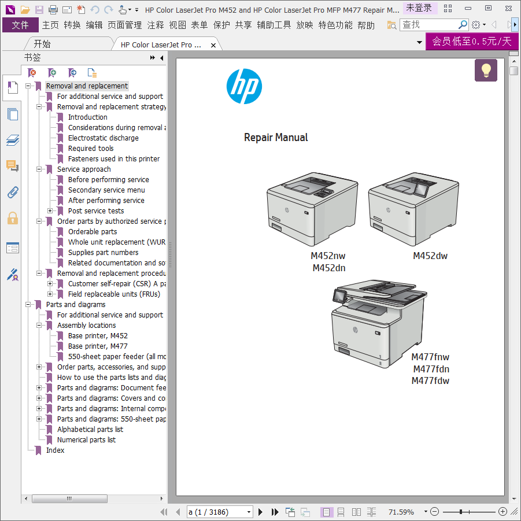Click the 会员低至0.5元/天 promotion button
The width and height of the screenshot is (521, 521).
pyautogui.click(x=471, y=41)
